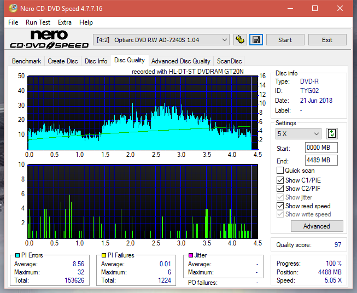This screenshot has height=293, width=357.
Task: Toggle Show C1/PIE checkbox
Action: (x=280, y=180)
